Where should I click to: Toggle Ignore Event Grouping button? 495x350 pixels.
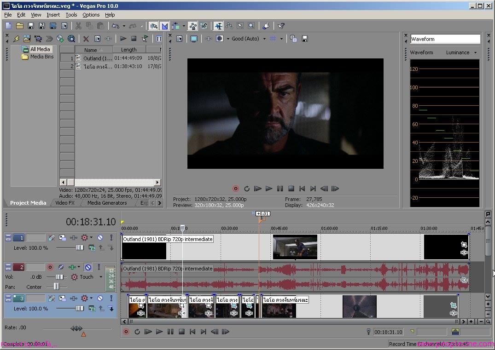204,26
